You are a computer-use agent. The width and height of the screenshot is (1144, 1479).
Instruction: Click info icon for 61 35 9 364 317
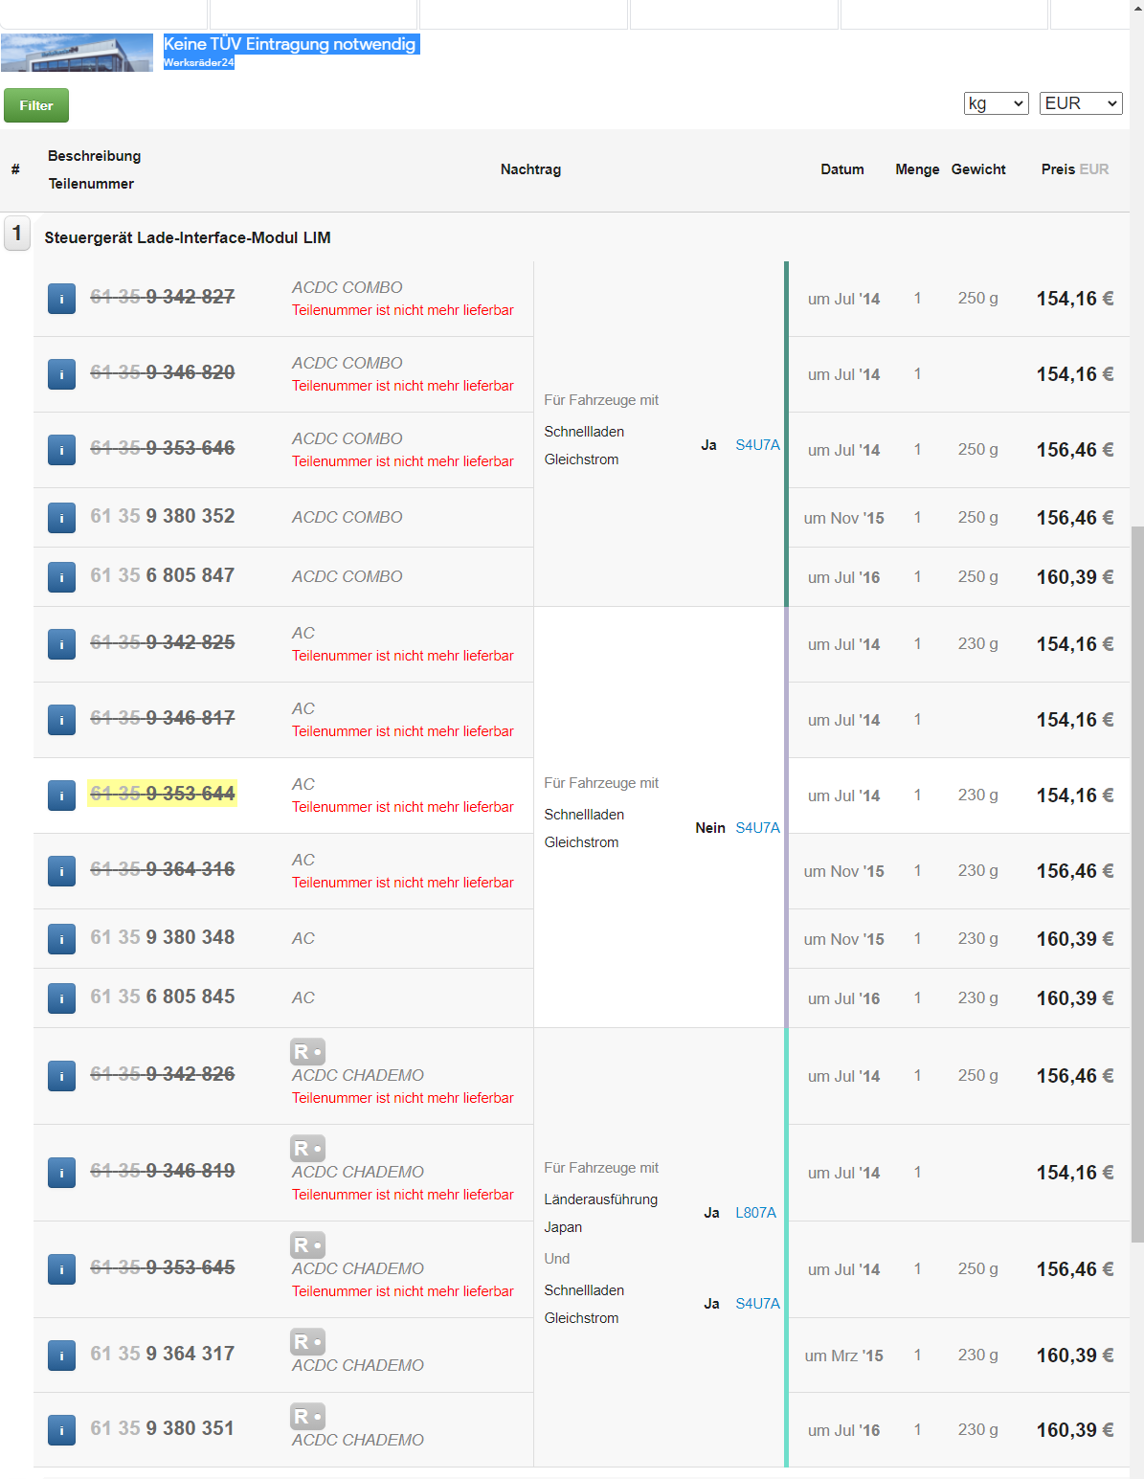(x=61, y=1356)
